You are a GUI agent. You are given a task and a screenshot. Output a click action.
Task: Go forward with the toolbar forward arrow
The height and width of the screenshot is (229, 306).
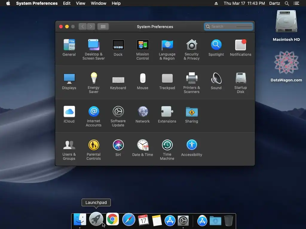[x=91, y=27]
